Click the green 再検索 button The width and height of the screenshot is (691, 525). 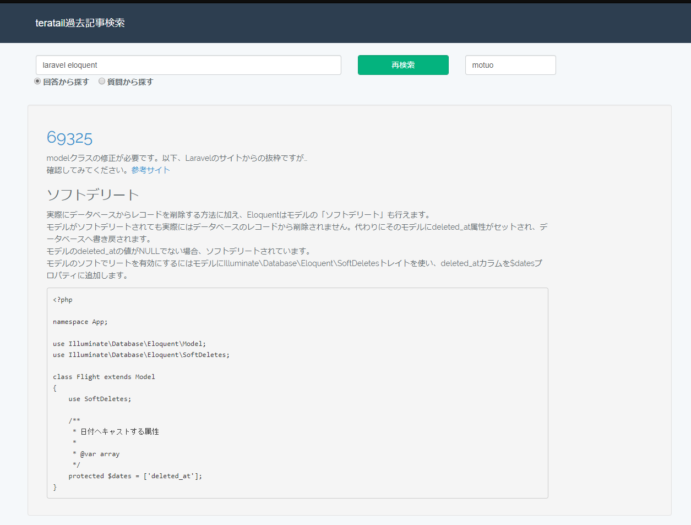point(403,65)
